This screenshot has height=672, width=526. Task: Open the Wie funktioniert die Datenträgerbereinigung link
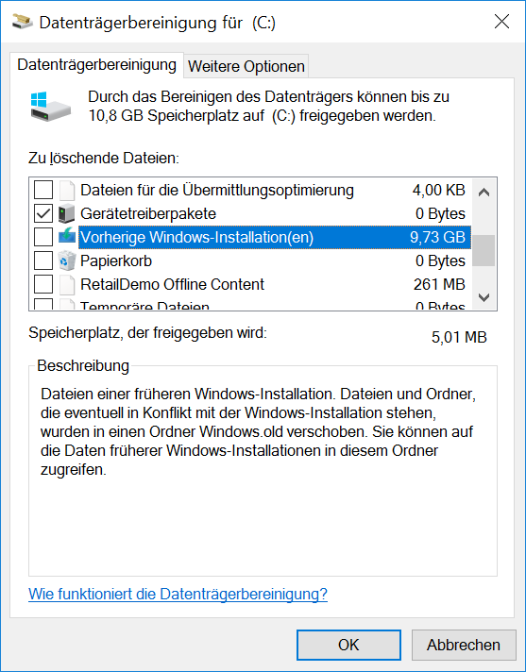(178, 594)
